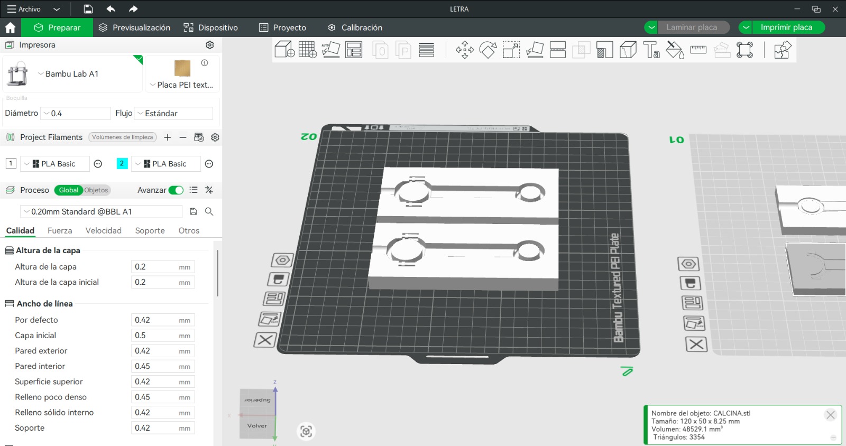Save the process preset

pyautogui.click(x=194, y=211)
